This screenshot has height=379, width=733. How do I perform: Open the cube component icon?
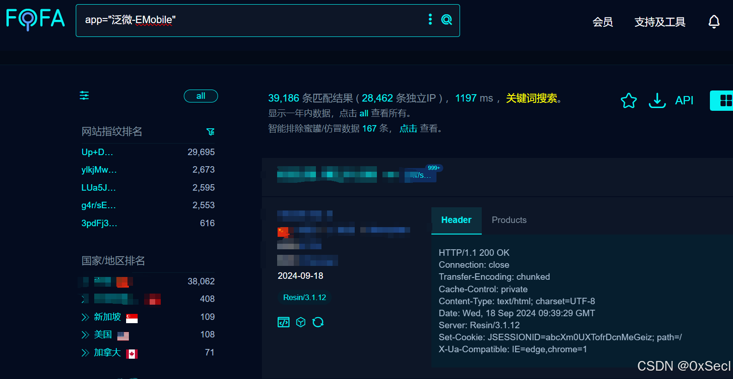[x=301, y=322]
